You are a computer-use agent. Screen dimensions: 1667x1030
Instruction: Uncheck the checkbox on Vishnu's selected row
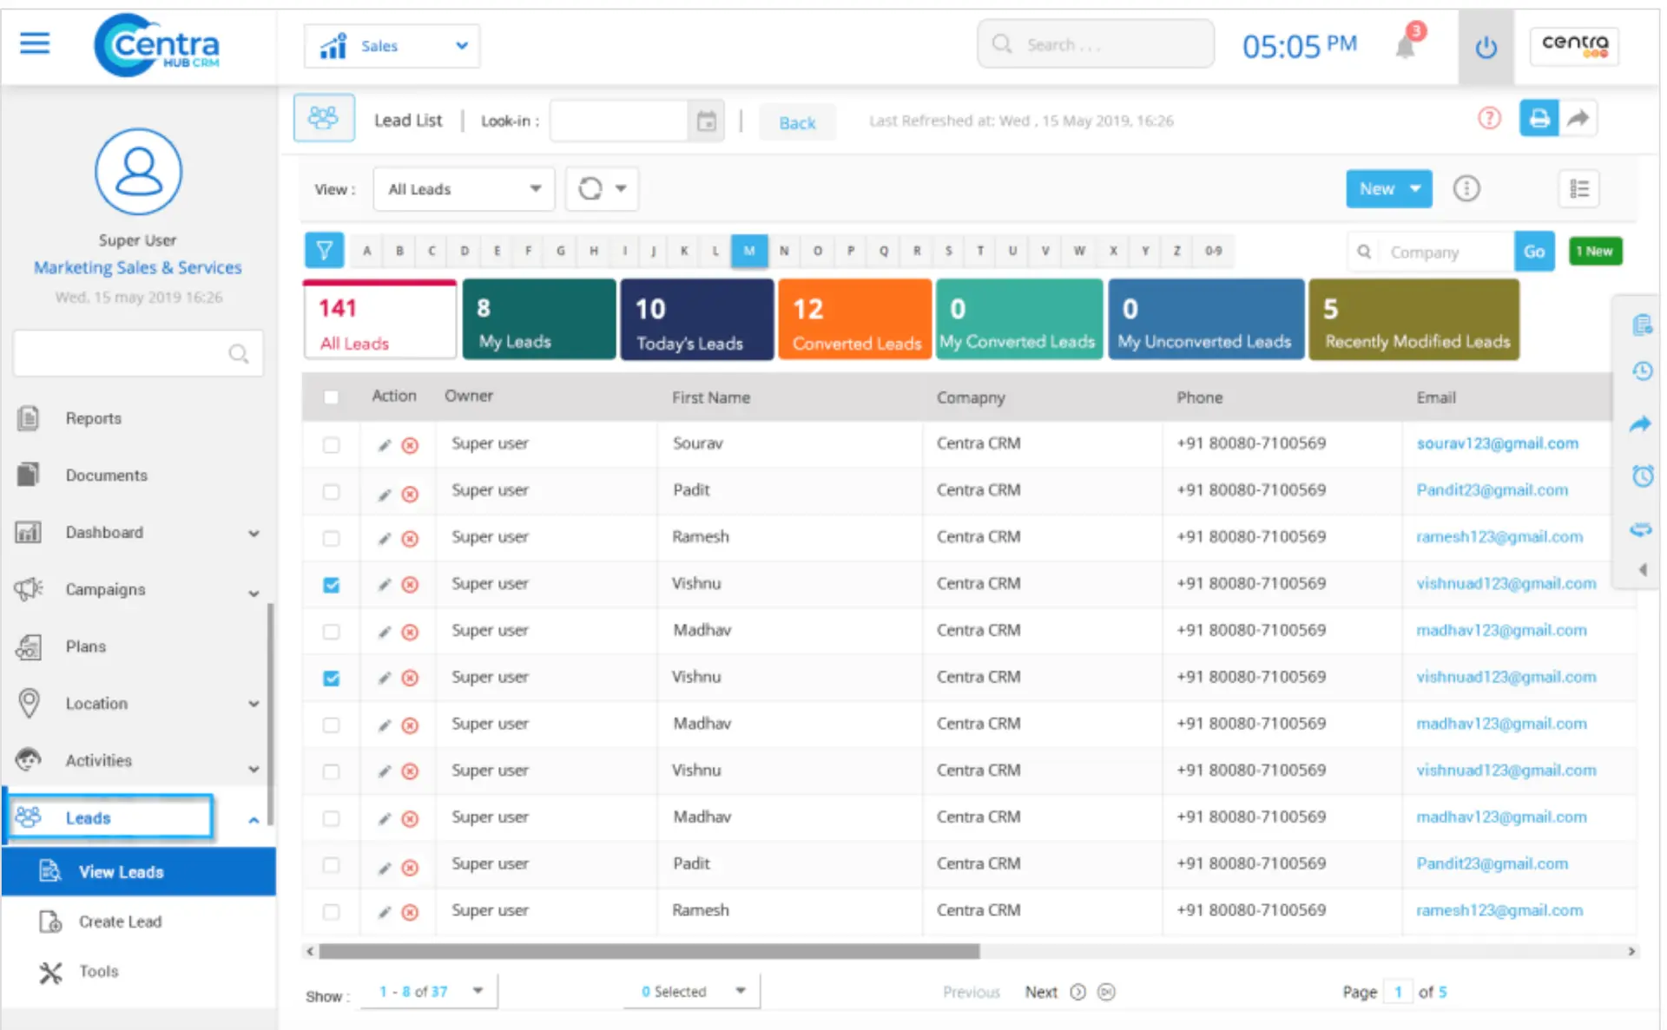tap(331, 586)
